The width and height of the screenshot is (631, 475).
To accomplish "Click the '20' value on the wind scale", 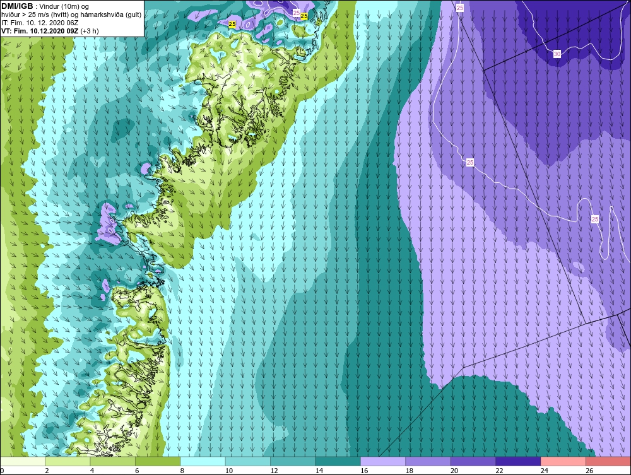I will 454,471.
